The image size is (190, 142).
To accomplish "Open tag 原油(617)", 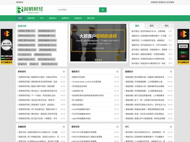I will [34, 64].
